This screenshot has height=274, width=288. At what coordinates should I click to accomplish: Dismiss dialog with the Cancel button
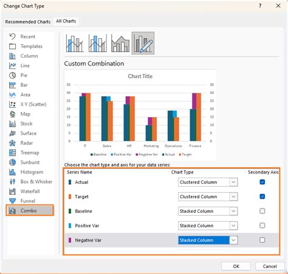point(270,266)
